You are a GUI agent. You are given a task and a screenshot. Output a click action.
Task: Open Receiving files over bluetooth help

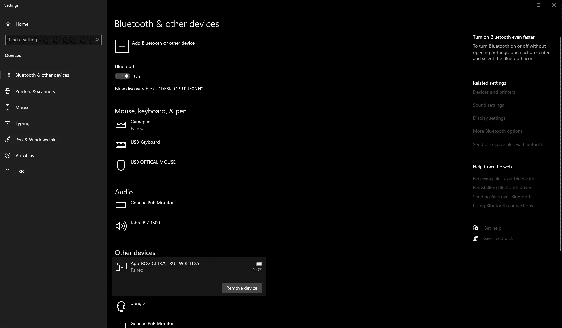click(x=504, y=178)
